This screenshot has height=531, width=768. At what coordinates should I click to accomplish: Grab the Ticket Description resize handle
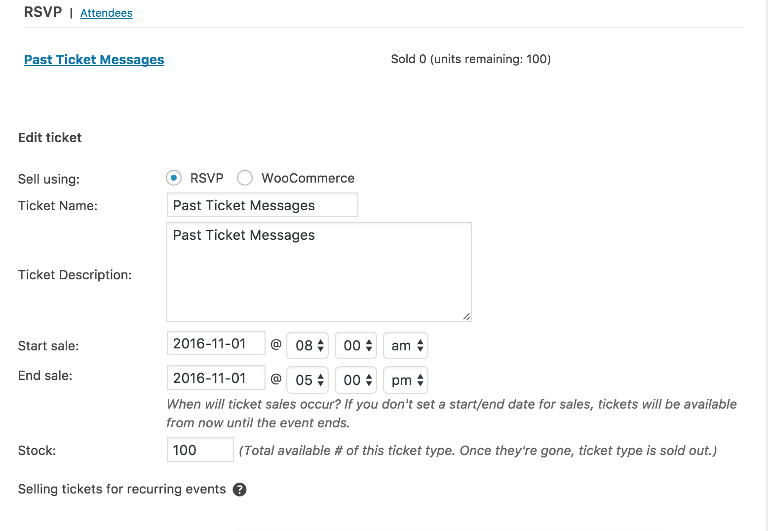pyautogui.click(x=466, y=316)
